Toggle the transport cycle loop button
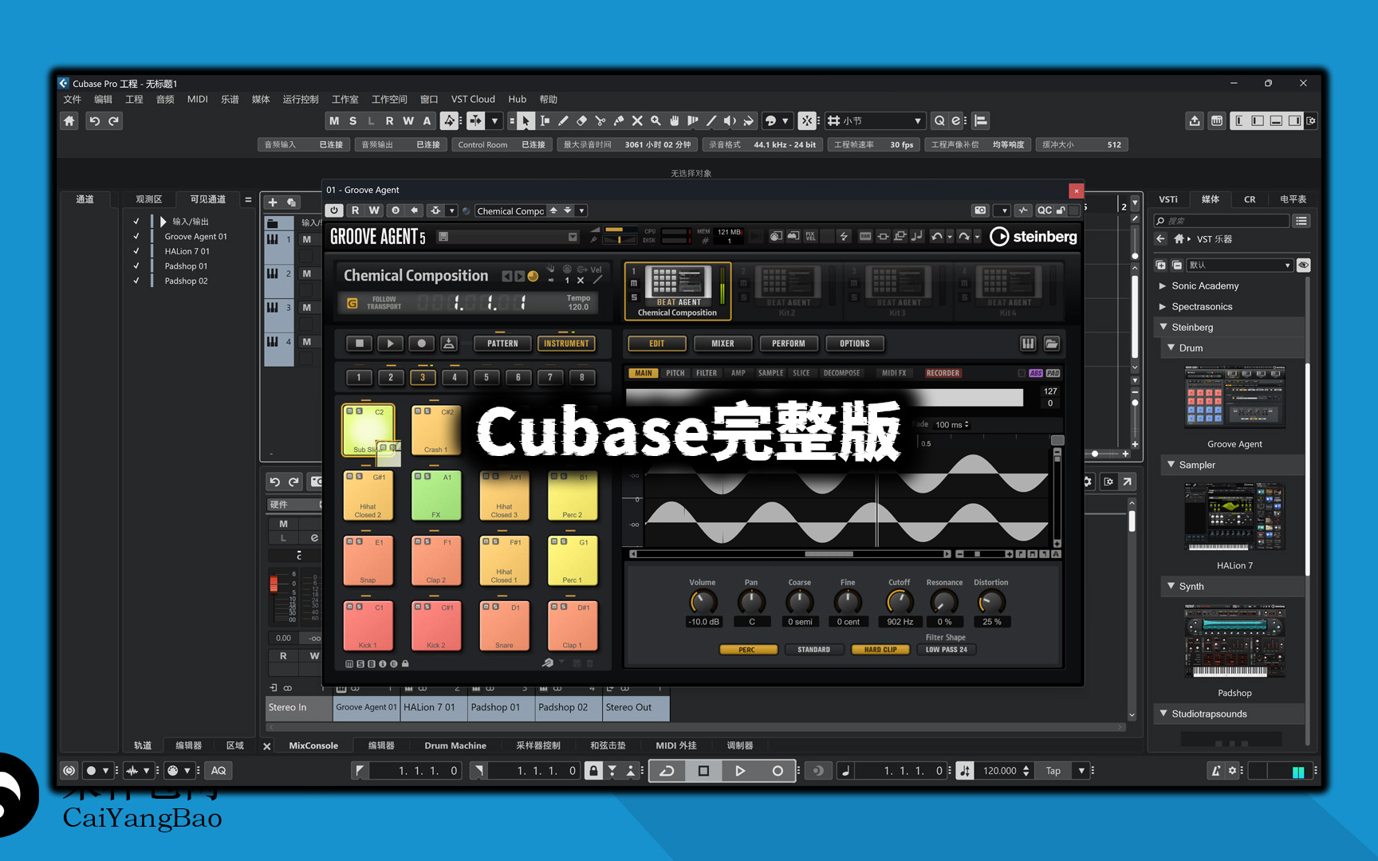The width and height of the screenshot is (1378, 861). pos(667,771)
